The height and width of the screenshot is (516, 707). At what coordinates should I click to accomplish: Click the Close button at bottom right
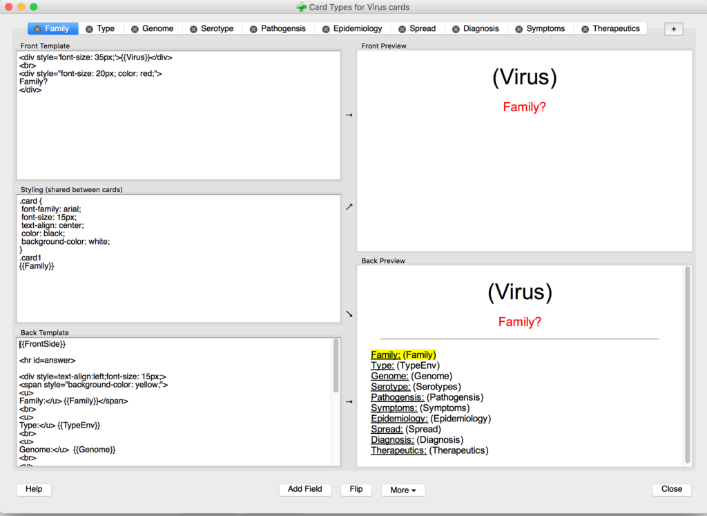pos(671,489)
